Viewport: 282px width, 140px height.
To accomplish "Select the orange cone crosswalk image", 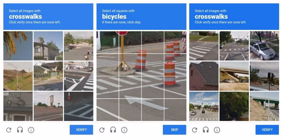I will 78,106.
